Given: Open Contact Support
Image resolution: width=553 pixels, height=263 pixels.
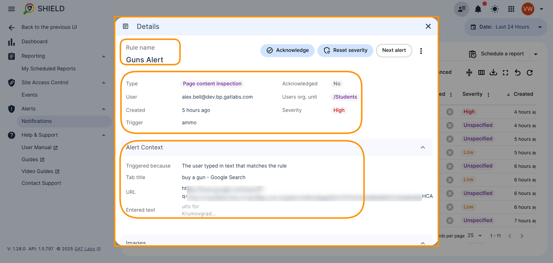Looking at the screenshot, I should 41,183.
